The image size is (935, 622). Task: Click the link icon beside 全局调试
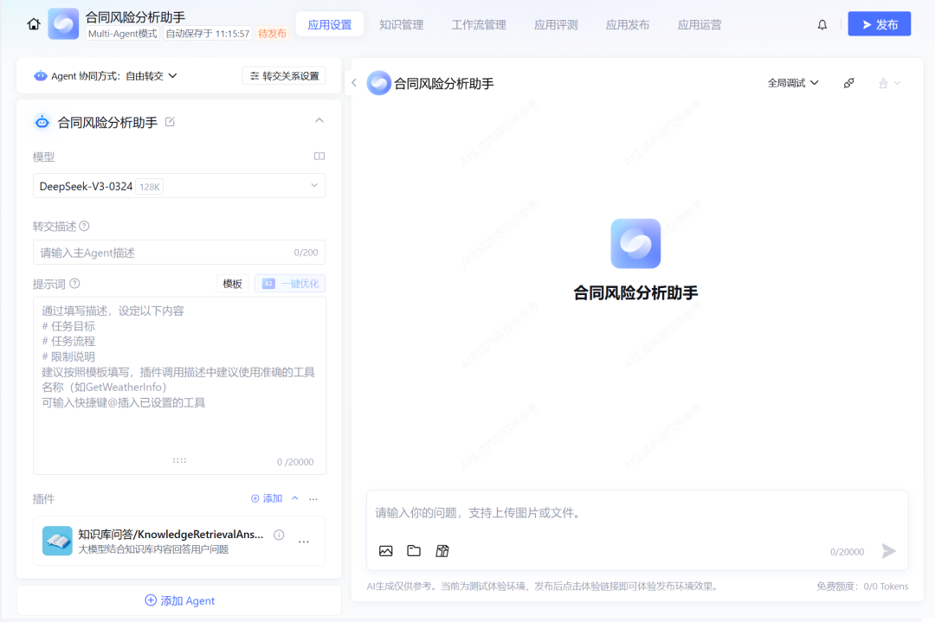(x=849, y=83)
